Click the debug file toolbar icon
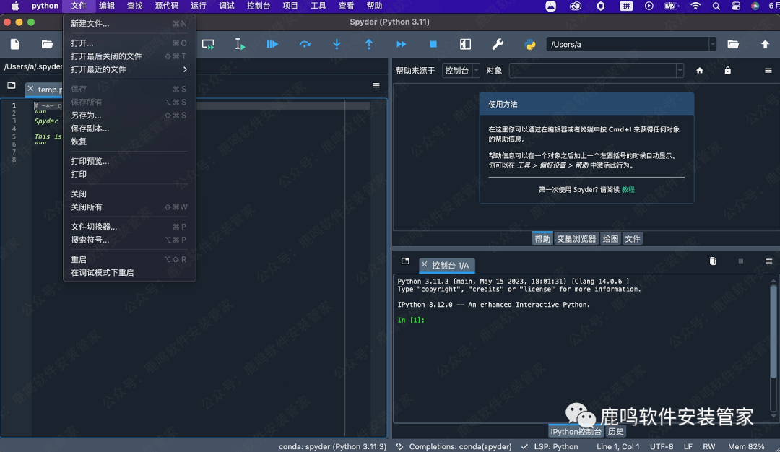Image resolution: width=780 pixels, height=452 pixels. [x=272, y=45]
